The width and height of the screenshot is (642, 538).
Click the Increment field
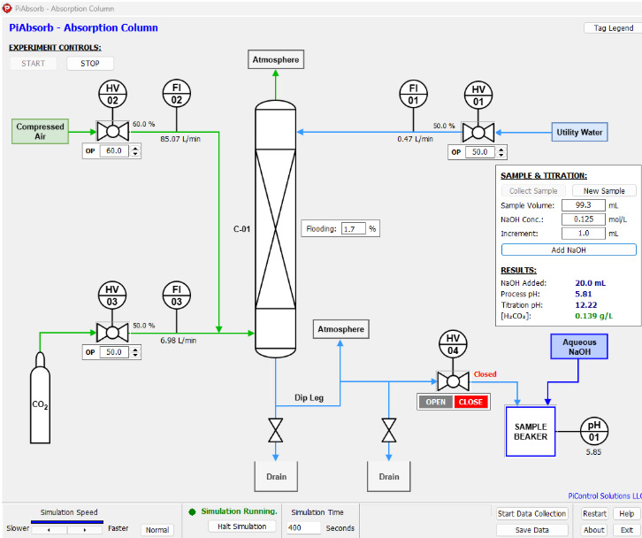pyautogui.click(x=584, y=233)
